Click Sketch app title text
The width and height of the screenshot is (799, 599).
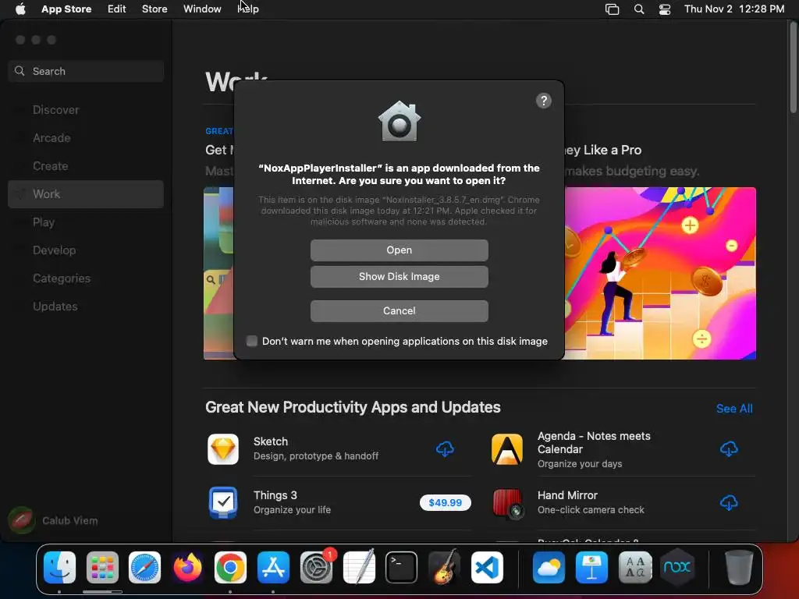271,441
